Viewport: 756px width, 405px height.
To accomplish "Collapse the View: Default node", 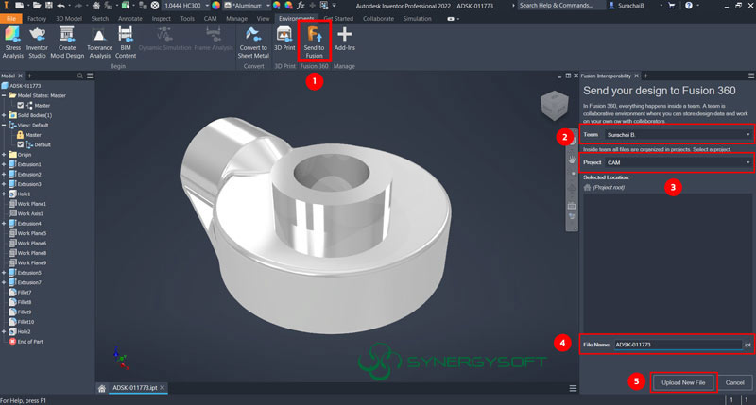I will 4,125.
